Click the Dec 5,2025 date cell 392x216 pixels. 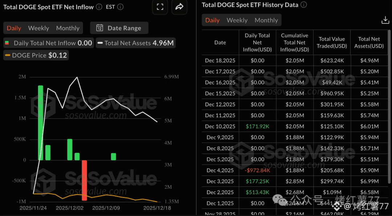click(220, 159)
